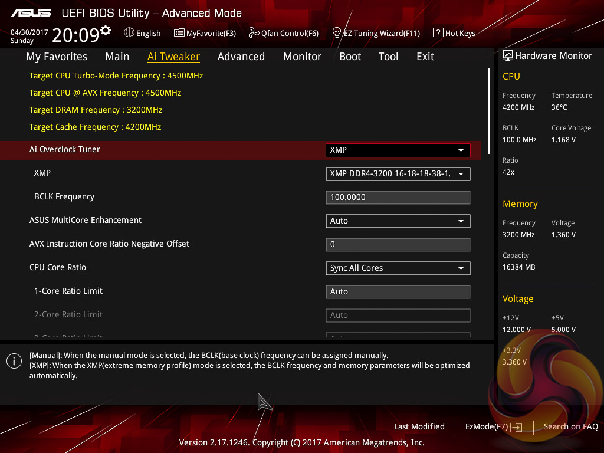Open the Ai Overclock Tuner dropdown
The height and width of the screenshot is (453, 604).
(398, 150)
